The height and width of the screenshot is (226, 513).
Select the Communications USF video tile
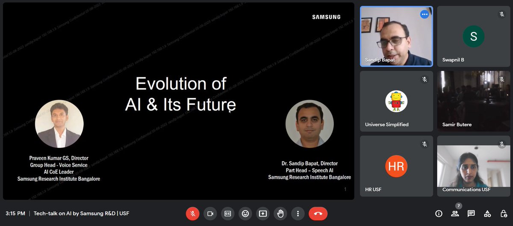click(473, 166)
